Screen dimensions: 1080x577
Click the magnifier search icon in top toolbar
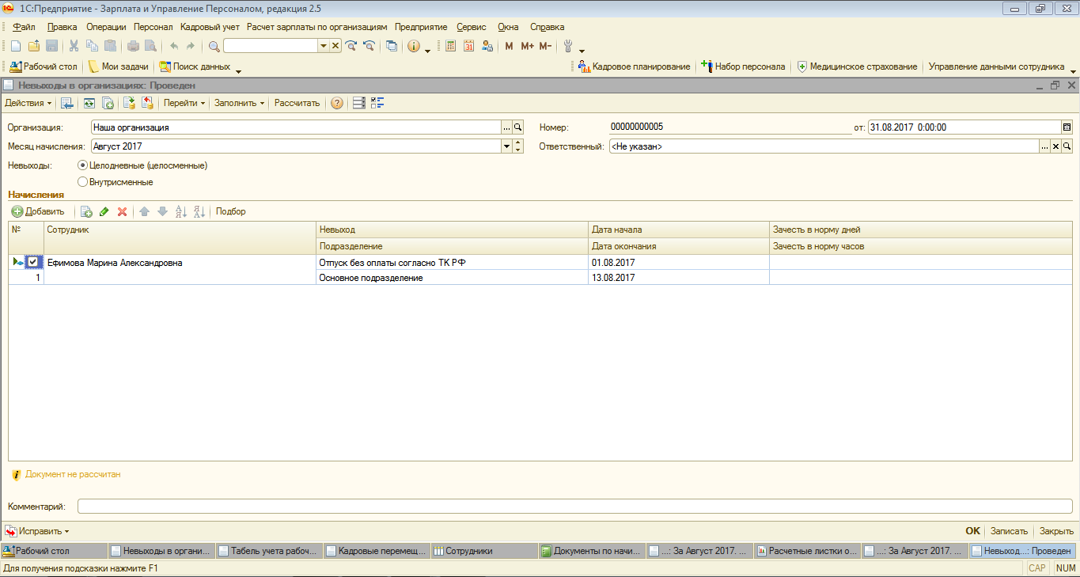(x=214, y=46)
